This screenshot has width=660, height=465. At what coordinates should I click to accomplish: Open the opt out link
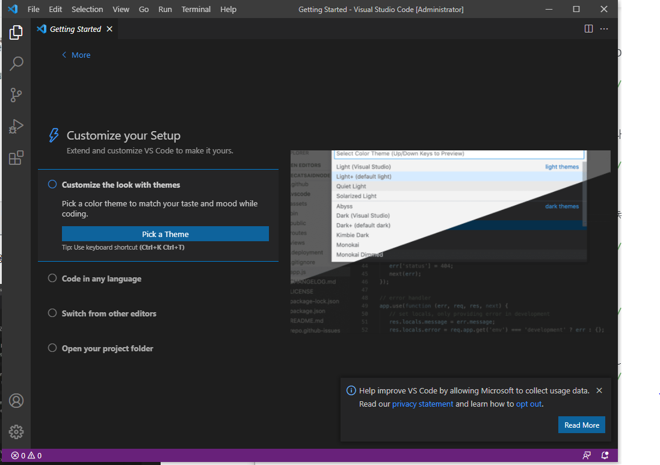529,404
